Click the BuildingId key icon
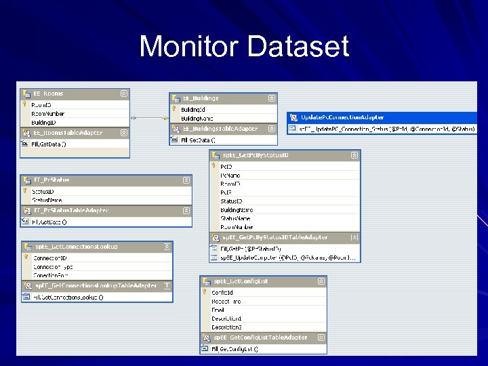This screenshot has width=488, height=366. (x=174, y=109)
